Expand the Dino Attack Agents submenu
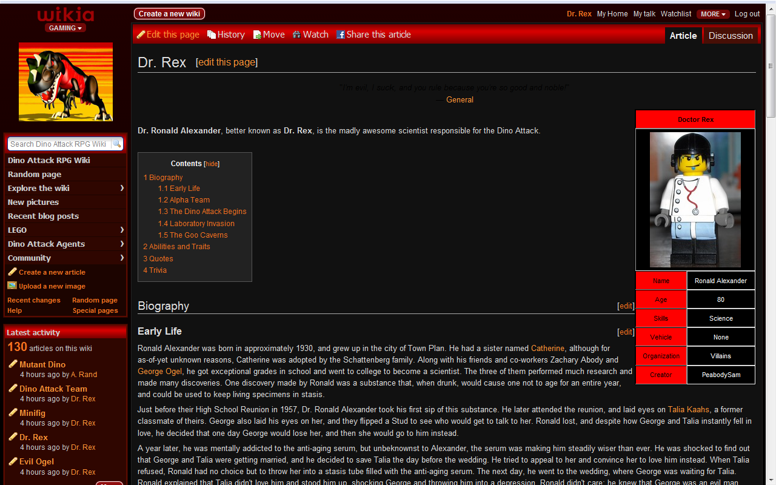 click(122, 244)
